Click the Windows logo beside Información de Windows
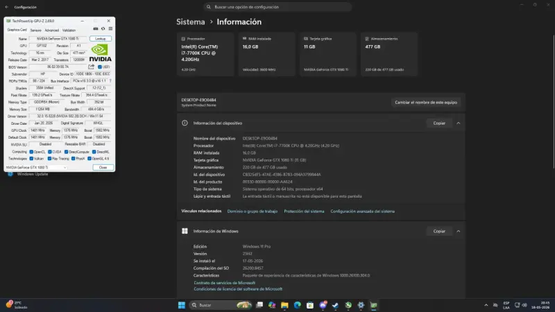555x312 pixels. point(185,231)
